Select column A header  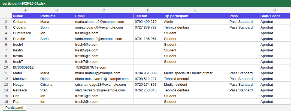point(25,10)
